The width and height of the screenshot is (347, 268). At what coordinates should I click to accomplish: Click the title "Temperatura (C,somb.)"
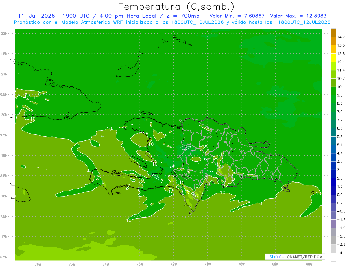177,7
